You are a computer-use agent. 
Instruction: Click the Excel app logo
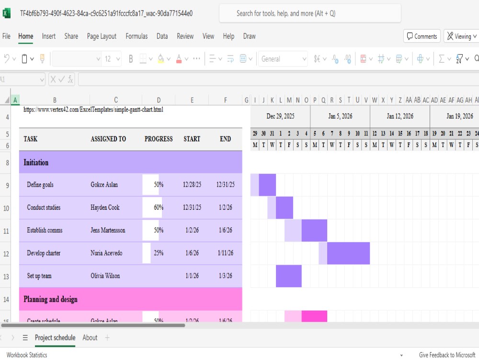(6, 13)
